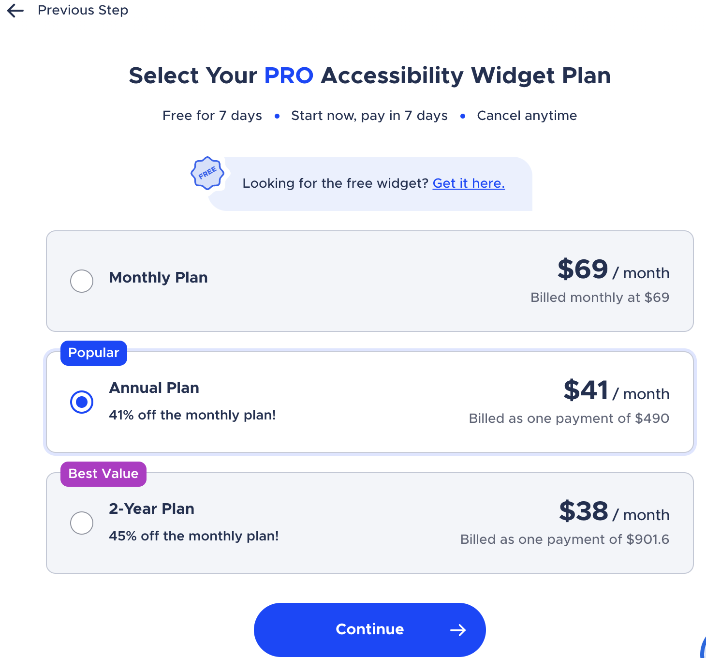Select the Annual Plan radio button
The width and height of the screenshot is (706, 658).
(x=82, y=402)
